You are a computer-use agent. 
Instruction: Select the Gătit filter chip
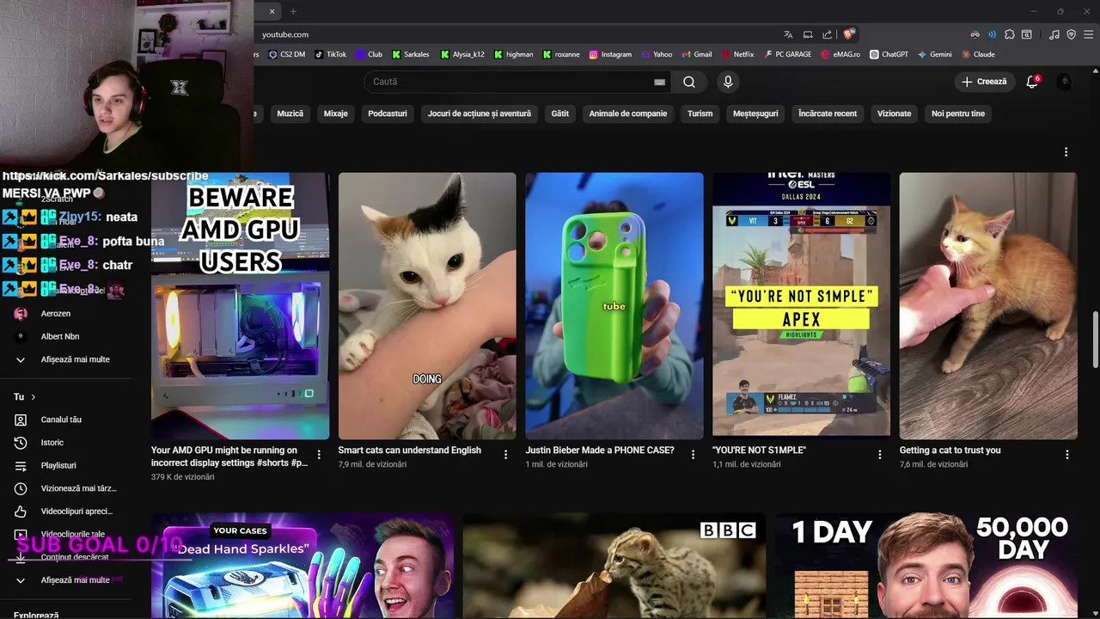(x=560, y=113)
